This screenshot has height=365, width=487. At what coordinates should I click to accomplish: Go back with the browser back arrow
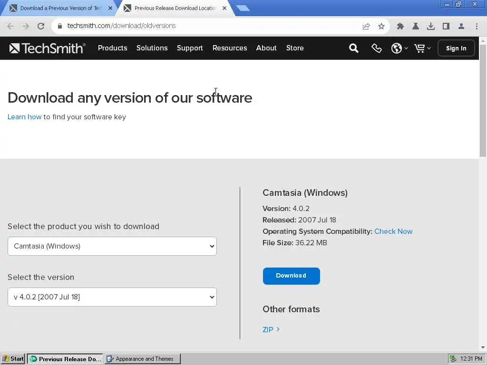[x=10, y=26]
